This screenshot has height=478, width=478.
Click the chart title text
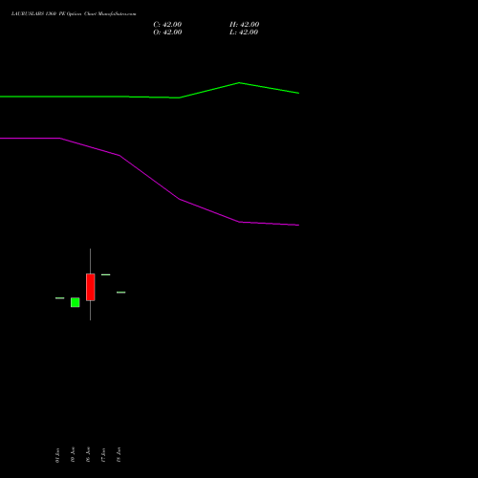tap(74, 14)
